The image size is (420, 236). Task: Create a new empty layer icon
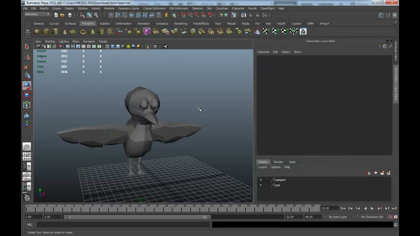click(x=382, y=173)
